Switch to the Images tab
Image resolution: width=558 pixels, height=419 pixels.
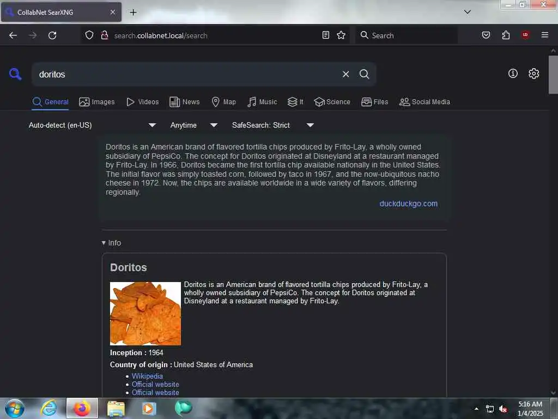point(97,102)
